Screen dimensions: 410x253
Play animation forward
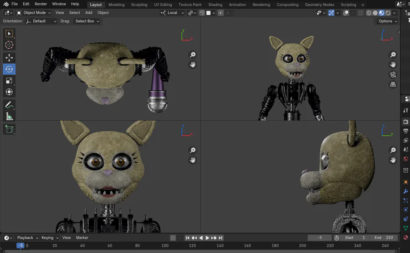pos(207,238)
